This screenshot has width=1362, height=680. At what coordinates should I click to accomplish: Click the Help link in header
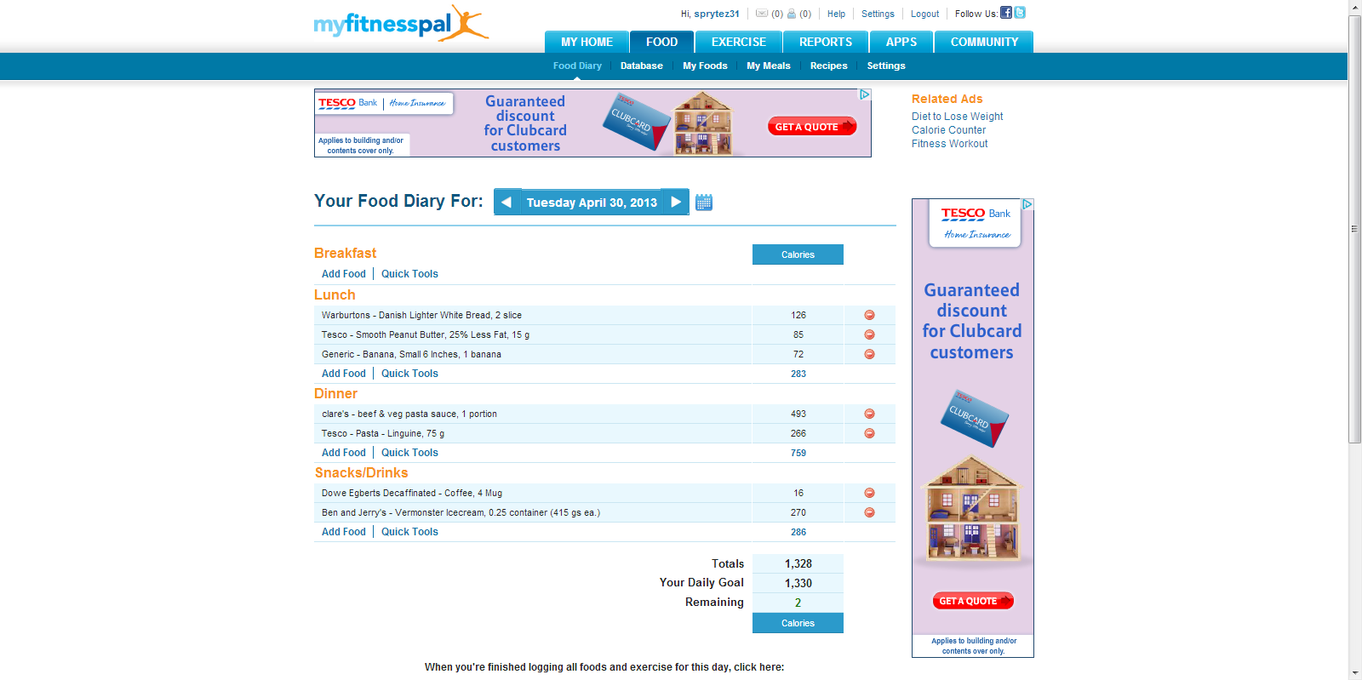[836, 14]
